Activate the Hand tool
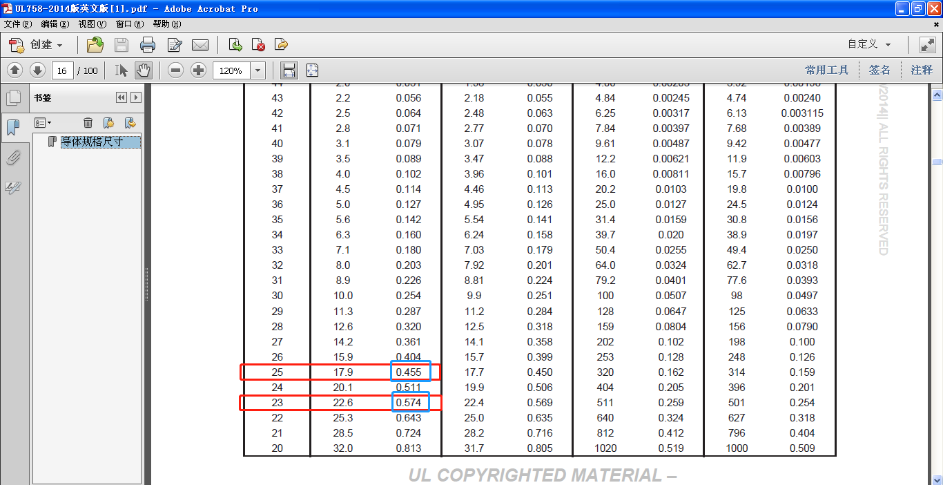Viewport: 943px width, 485px height. (x=143, y=70)
